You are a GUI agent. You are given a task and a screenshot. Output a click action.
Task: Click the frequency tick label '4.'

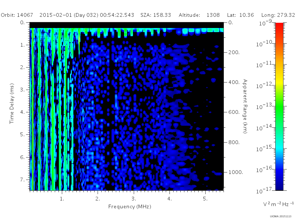pyautogui.click(x=169, y=199)
